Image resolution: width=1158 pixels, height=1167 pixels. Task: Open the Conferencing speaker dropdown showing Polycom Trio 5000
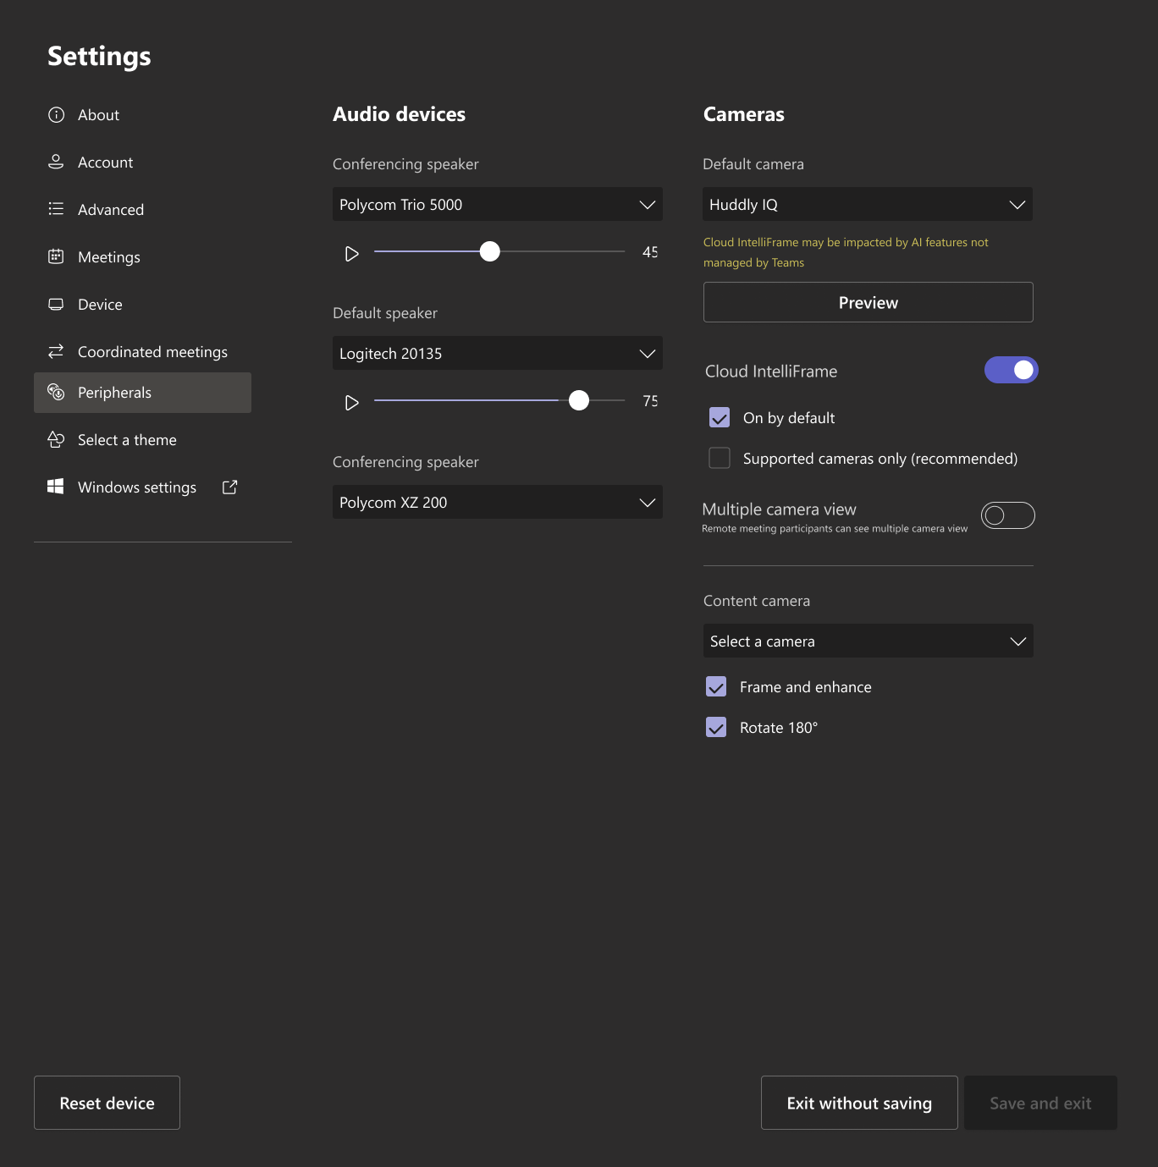pyautogui.click(x=497, y=204)
